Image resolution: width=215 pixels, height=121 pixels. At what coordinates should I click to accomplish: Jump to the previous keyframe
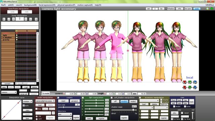(9, 19)
